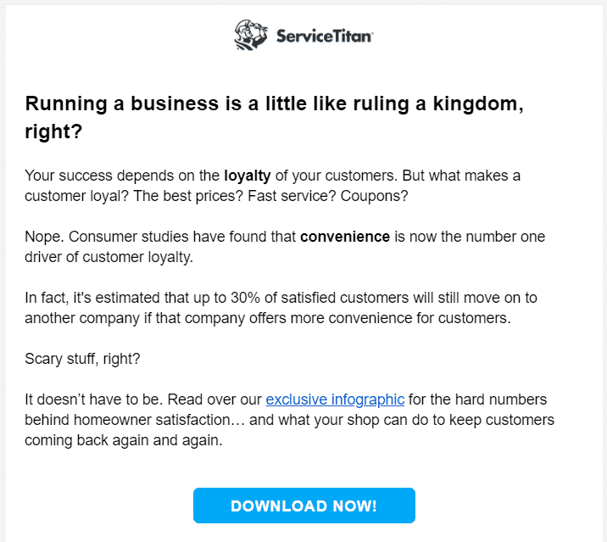Click the phrase Fast service? in the paragraph

point(292,196)
